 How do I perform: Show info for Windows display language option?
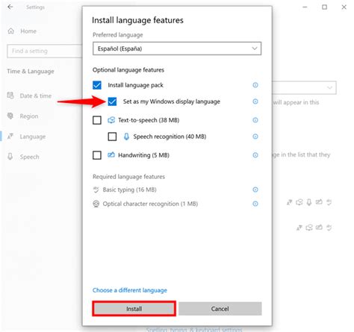click(255, 101)
